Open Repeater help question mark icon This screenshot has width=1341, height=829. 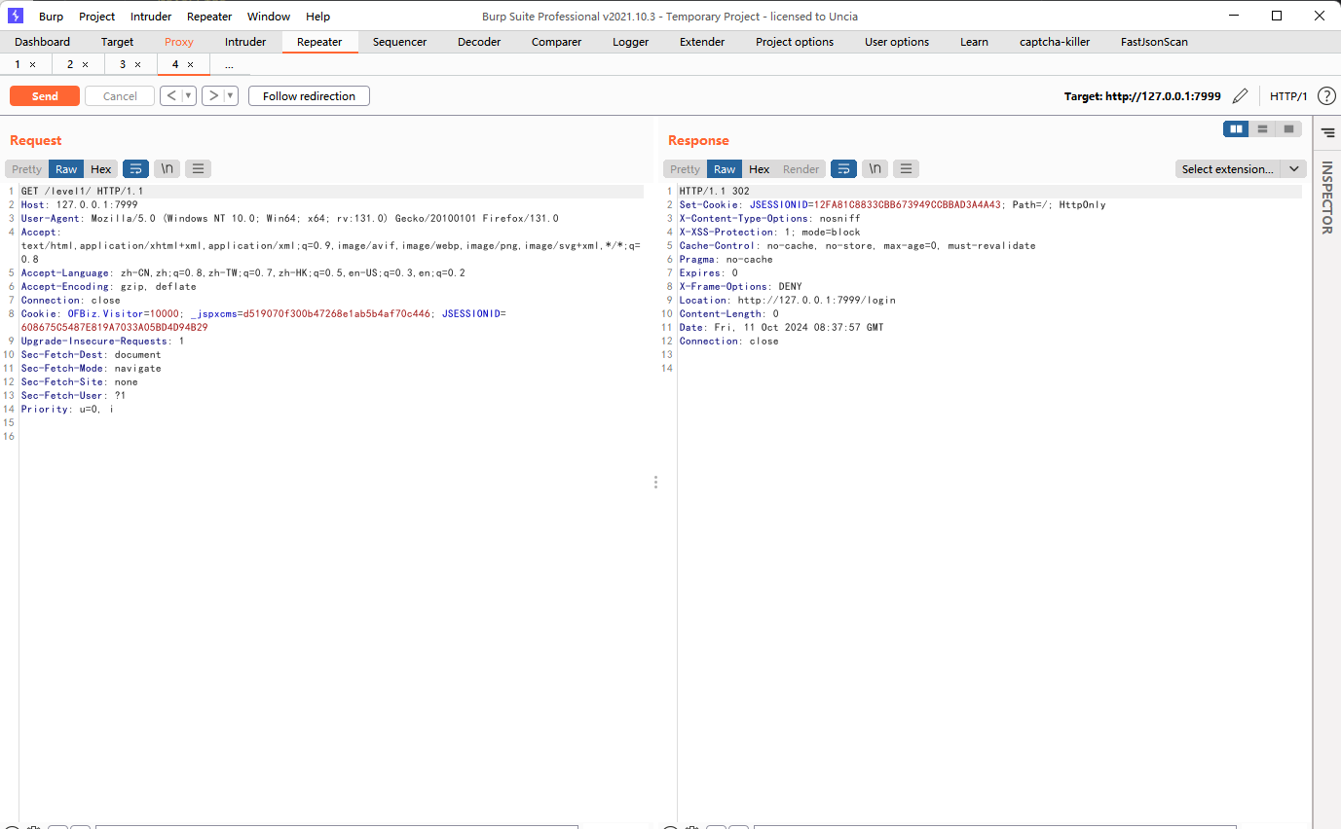pos(1326,96)
